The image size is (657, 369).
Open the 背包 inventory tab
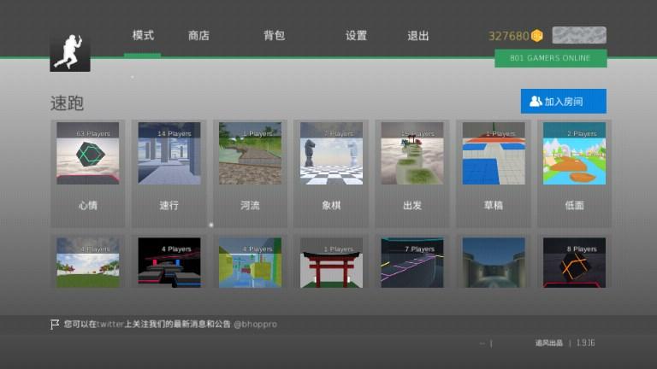(x=274, y=36)
